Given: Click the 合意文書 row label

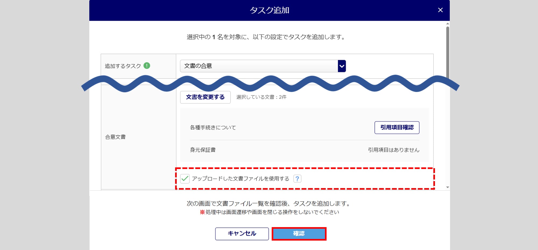Looking at the screenshot, I should [115, 137].
